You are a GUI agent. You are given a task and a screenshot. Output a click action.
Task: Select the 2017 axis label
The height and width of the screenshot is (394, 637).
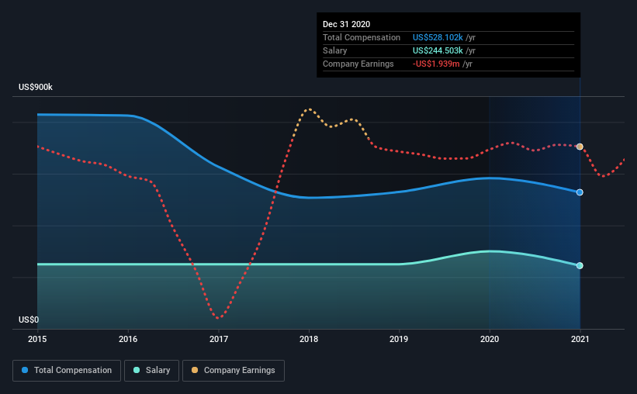point(219,339)
